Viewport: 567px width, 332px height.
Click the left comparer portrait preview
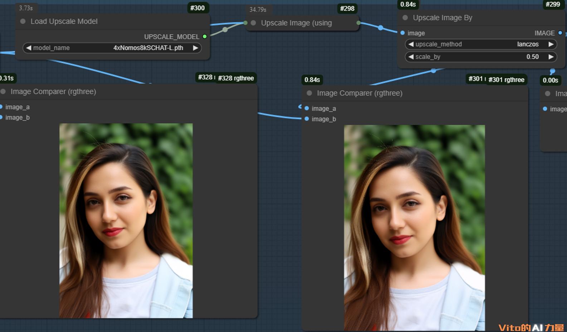(126, 221)
